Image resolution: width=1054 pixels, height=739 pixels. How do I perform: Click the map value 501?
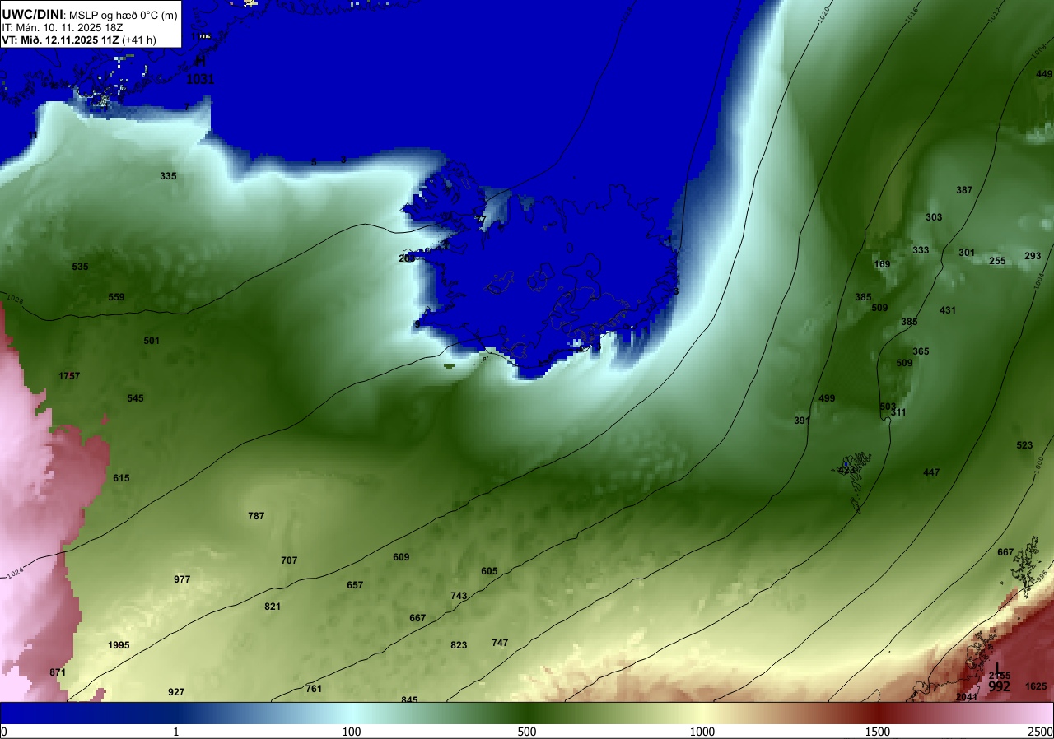[152, 341]
